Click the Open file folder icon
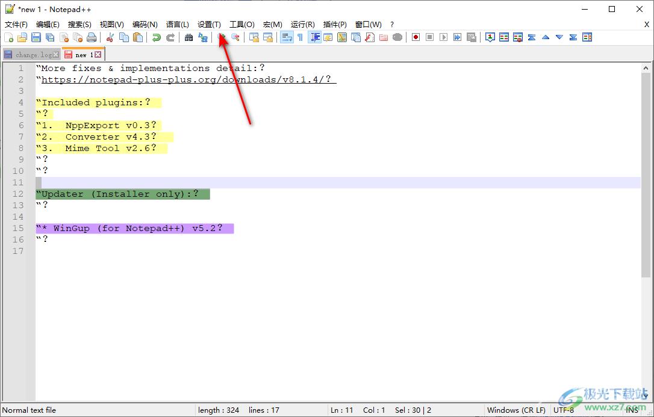Viewport: 654px width, 417px height. pyautogui.click(x=22, y=37)
